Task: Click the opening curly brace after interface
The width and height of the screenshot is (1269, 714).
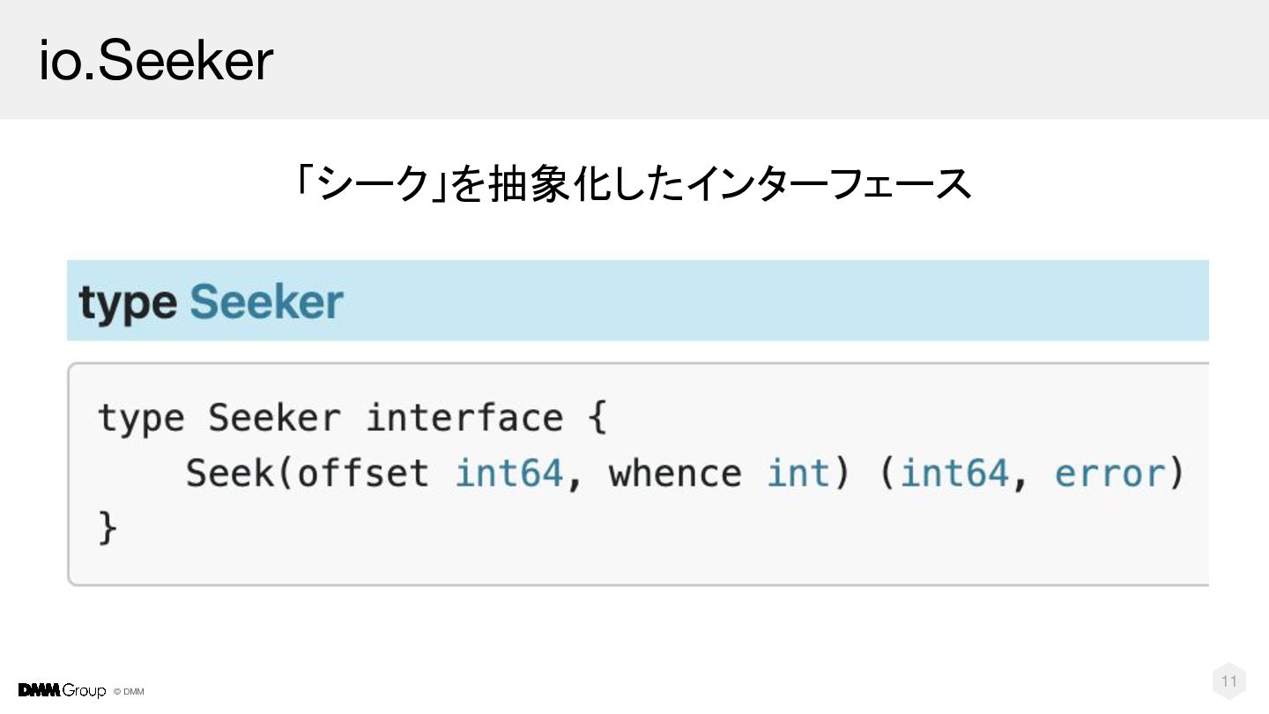Action: pyautogui.click(x=597, y=418)
